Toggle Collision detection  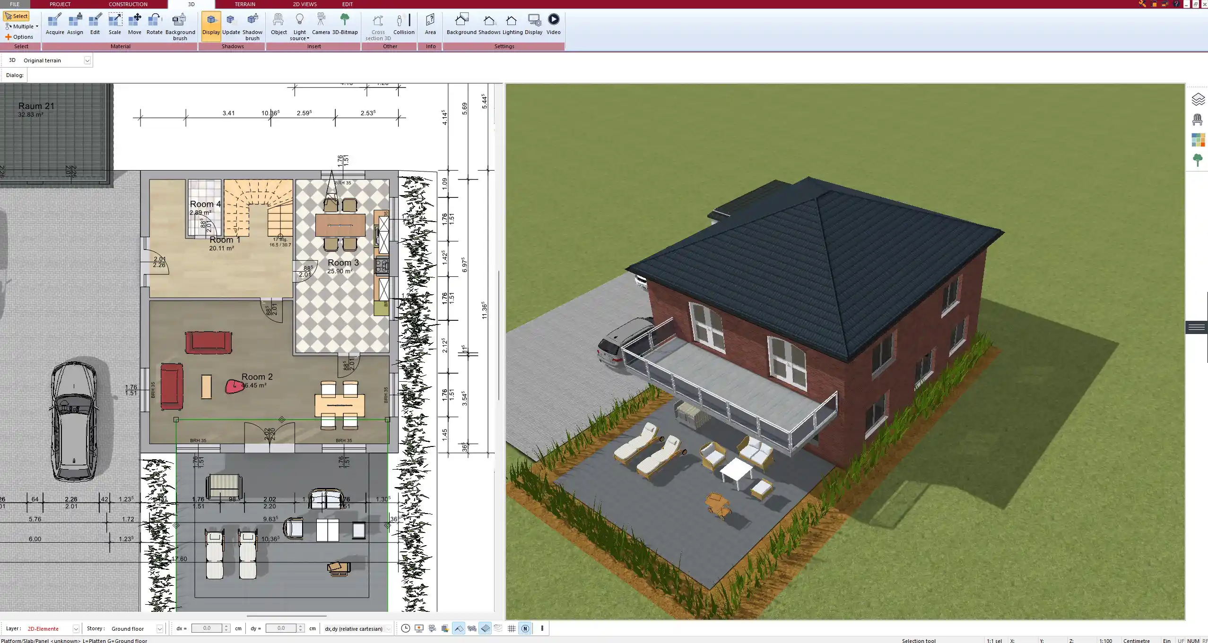pos(404,25)
